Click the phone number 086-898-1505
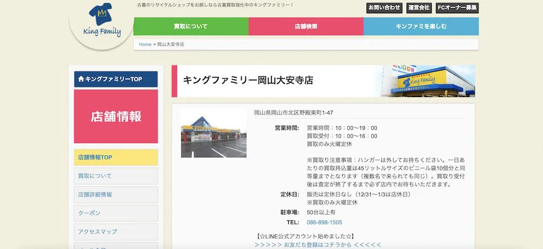The height and width of the screenshot is (249, 543). click(324, 222)
